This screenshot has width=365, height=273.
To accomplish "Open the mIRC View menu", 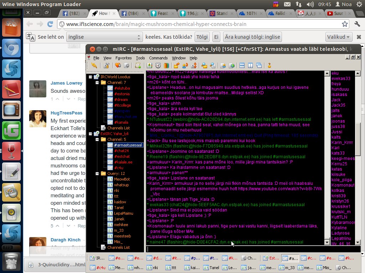I will point(107,58).
